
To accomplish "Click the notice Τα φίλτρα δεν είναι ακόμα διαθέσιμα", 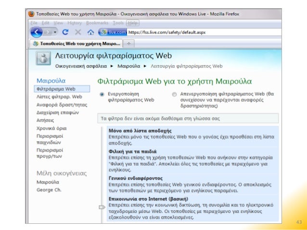I will [188, 119].
